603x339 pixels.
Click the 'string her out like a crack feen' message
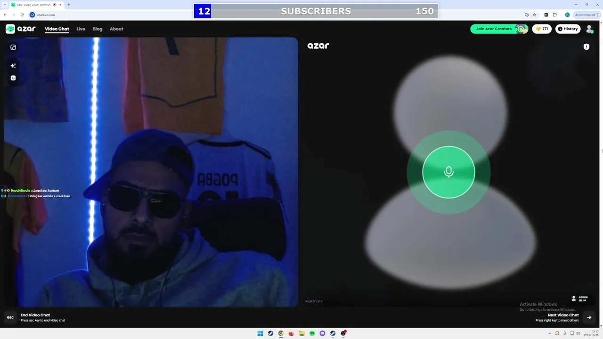point(49,196)
